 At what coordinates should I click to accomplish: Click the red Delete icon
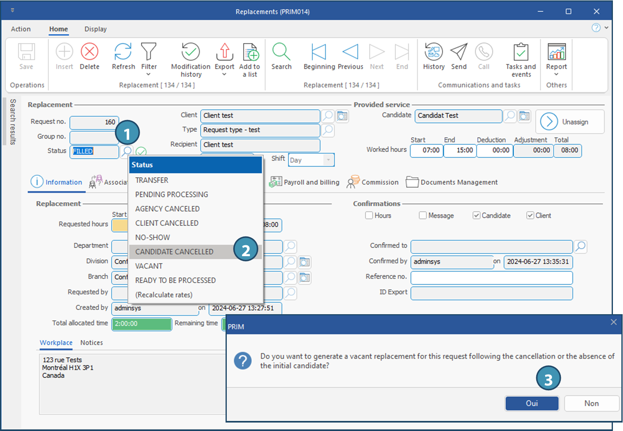[90, 52]
